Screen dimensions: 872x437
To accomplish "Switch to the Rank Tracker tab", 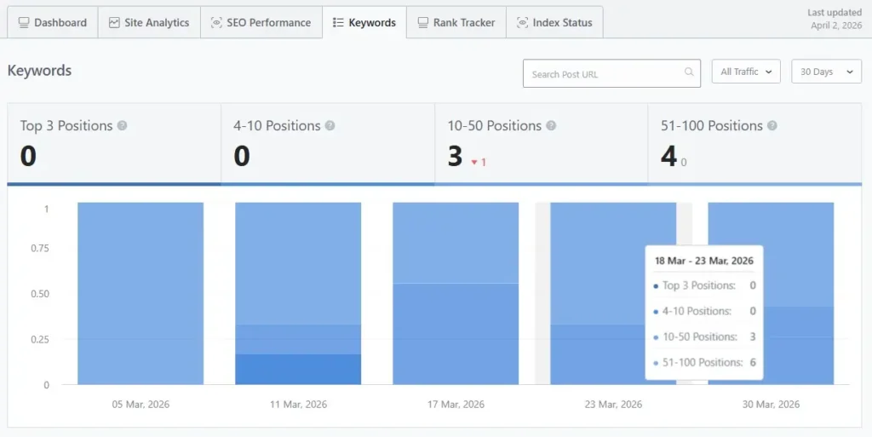I will click(x=456, y=23).
